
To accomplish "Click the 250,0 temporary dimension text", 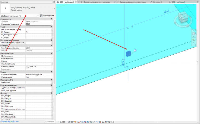I will point(123,63).
